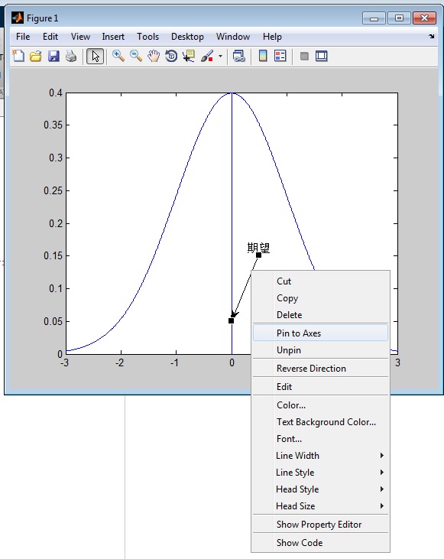Choose Edit in the context menu
This screenshot has width=444, height=559.
[x=320, y=387]
